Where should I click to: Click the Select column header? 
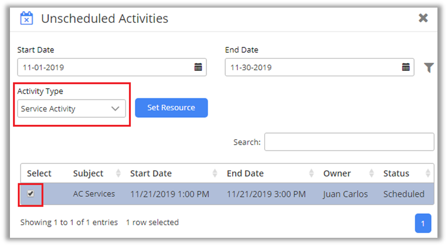pyautogui.click(x=39, y=173)
